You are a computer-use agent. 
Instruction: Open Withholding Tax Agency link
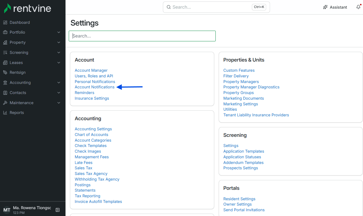point(97,179)
